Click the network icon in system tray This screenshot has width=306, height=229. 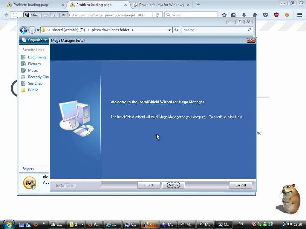click(x=284, y=224)
